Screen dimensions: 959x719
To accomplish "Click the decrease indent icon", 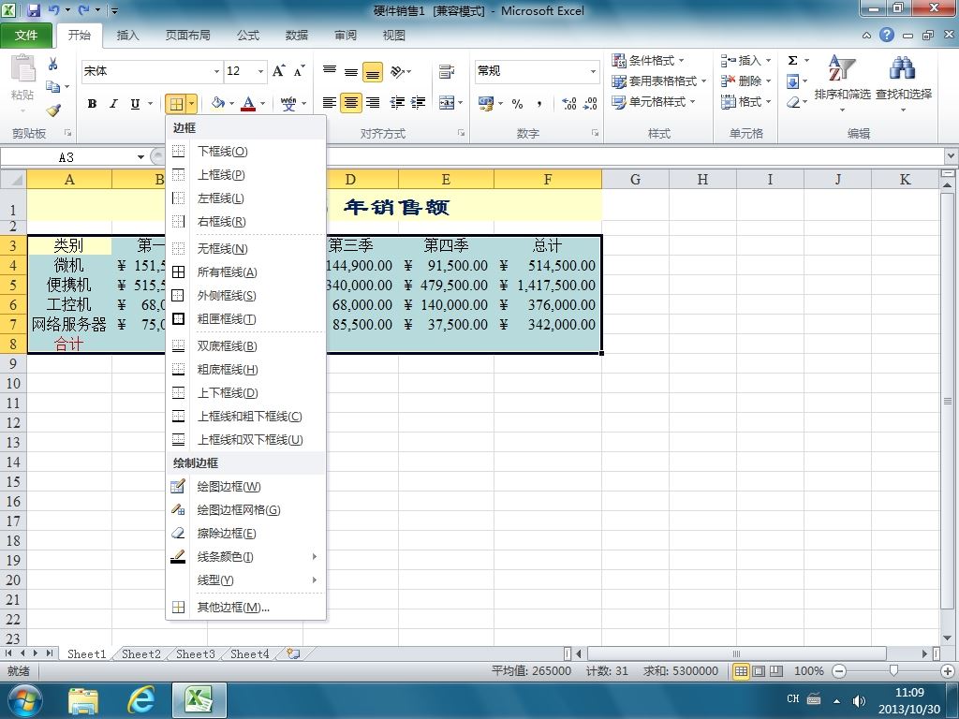I will [397, 103].
